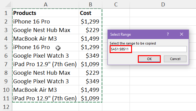Select row 8 header
Image resolution: width=196 pixels, height=111 pixels.
tap(6, 73)
